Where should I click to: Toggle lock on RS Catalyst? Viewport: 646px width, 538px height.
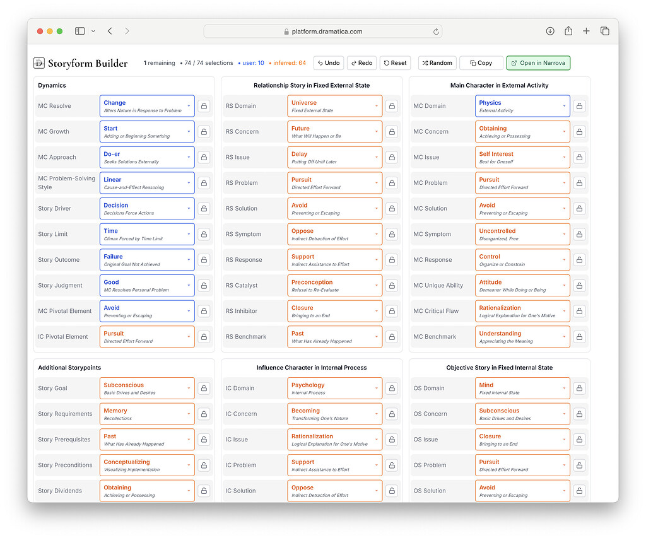click(x=392, y=285)
